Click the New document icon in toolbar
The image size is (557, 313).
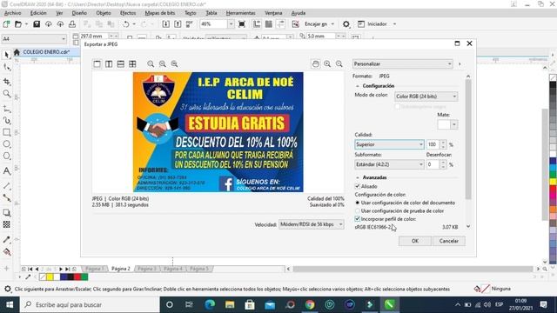[6, 24]
